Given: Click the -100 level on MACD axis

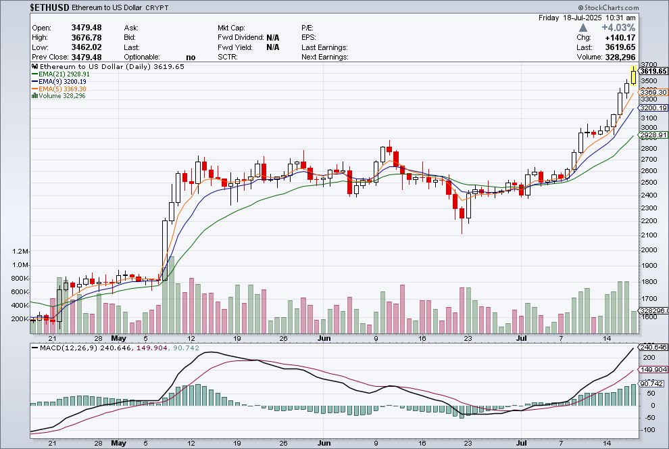Looking at the screenshot, I should (x=649, y=430).
